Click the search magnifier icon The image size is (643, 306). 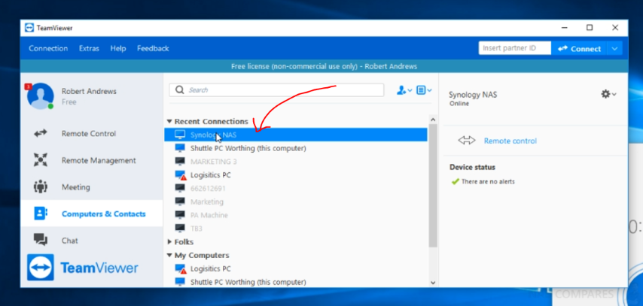pos(180,89)
